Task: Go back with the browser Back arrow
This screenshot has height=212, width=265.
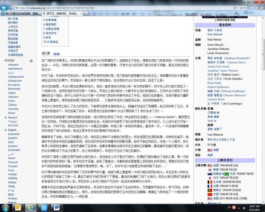Action: click(x=4, y=8)
